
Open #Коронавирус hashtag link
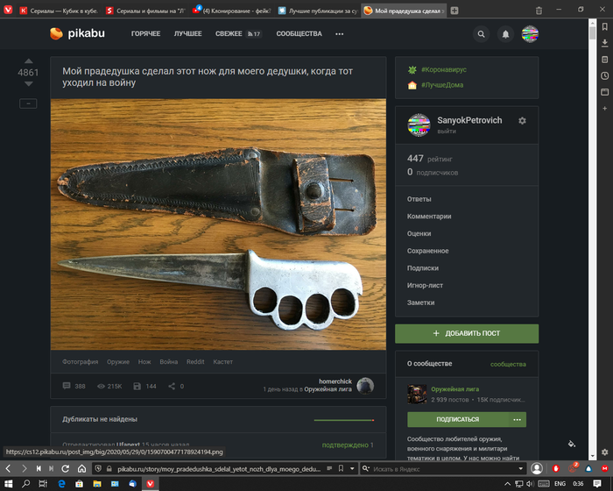(444, 69)
